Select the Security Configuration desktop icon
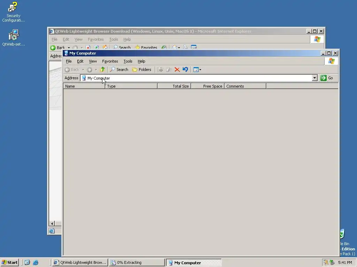 click(13, 12)
